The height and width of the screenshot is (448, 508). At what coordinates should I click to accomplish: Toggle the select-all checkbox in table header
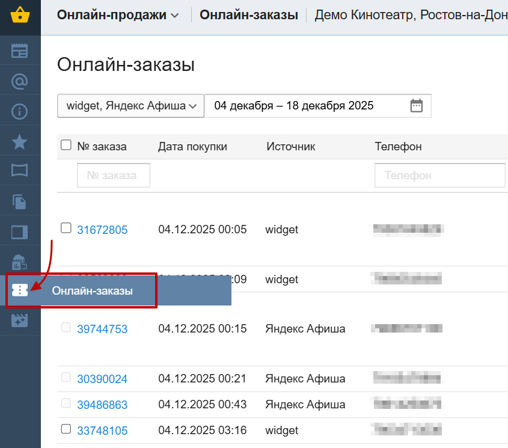tap(66, 145)
